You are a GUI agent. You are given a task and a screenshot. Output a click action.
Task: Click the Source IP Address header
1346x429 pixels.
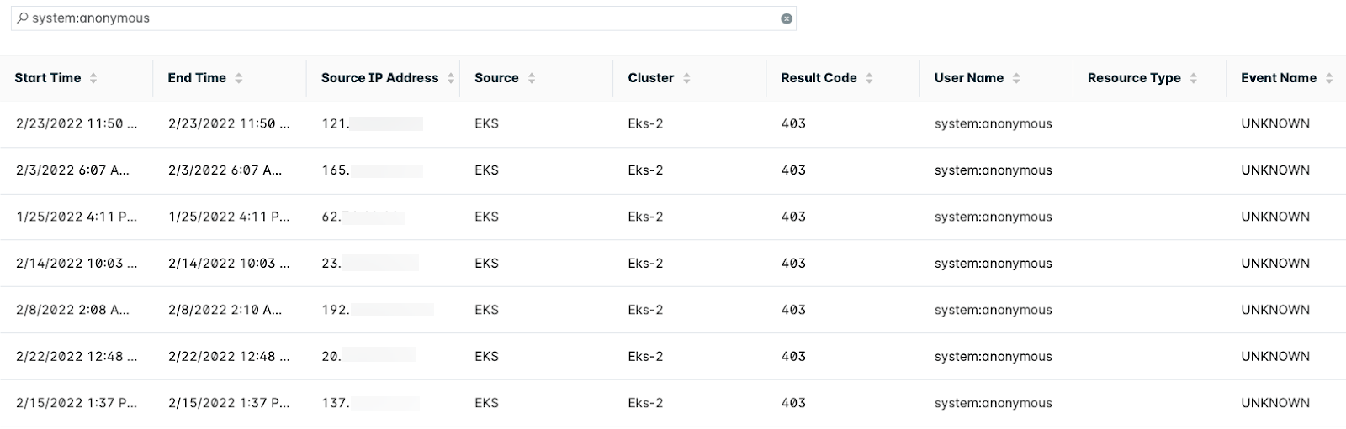tap(379, 78)
